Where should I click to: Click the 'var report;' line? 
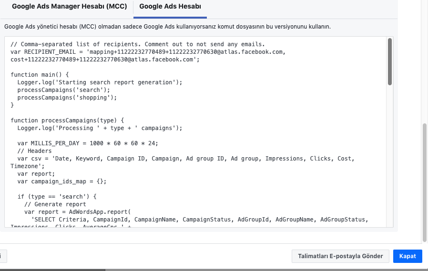coord(36,174)
